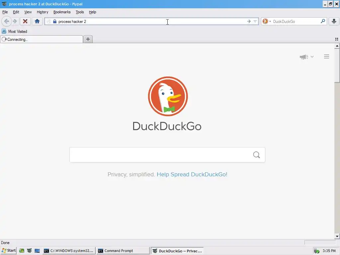This screenshot has width=340, height=255.
Task: Click the Go arrow in address bar
Action: pos(249,21)
